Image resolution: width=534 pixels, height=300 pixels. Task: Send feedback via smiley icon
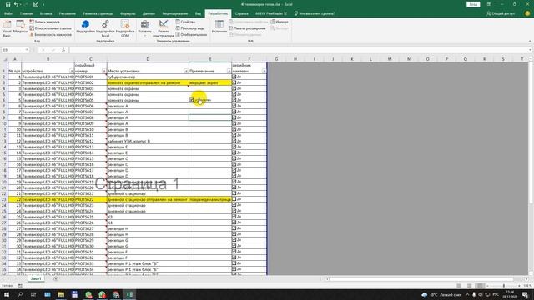527,13
